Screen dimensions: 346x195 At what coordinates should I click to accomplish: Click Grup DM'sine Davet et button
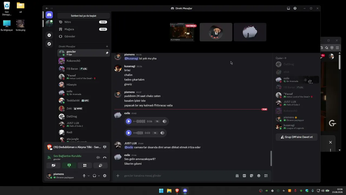pyautogui.click(x=297, y=137)
